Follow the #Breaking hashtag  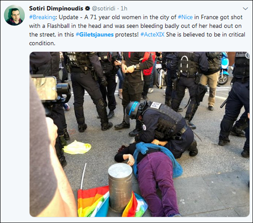tap(42, 18)
